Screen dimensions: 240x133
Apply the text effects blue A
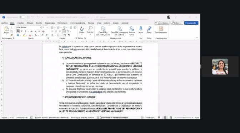18,35
